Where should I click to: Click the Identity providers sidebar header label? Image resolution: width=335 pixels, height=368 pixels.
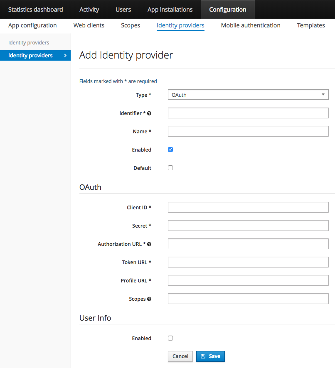point(28,42)
